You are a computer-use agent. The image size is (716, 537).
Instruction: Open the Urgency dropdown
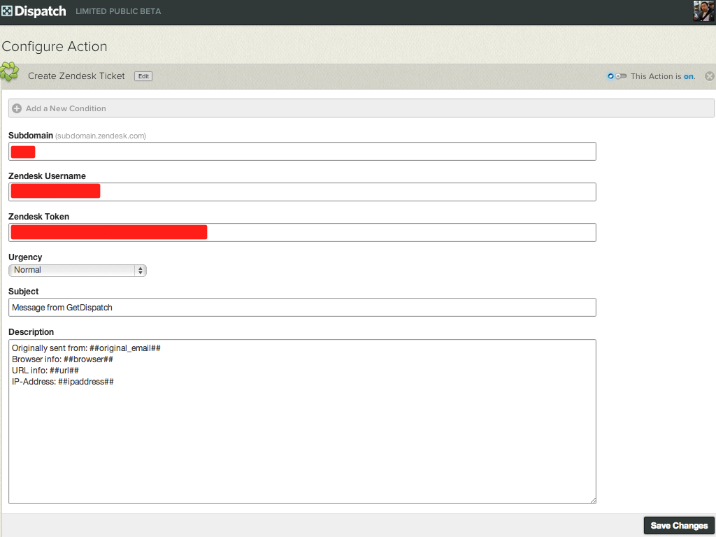77,270
